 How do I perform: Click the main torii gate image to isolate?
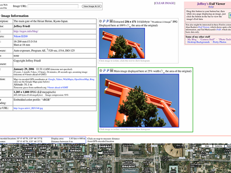coord(139,101)
